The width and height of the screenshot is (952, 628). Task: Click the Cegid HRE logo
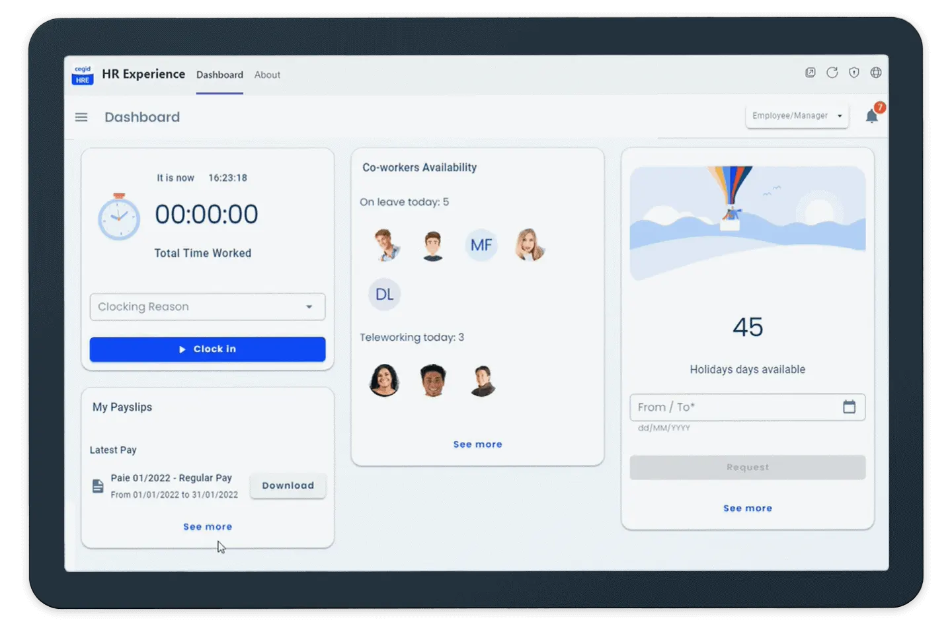coord(83,75)
